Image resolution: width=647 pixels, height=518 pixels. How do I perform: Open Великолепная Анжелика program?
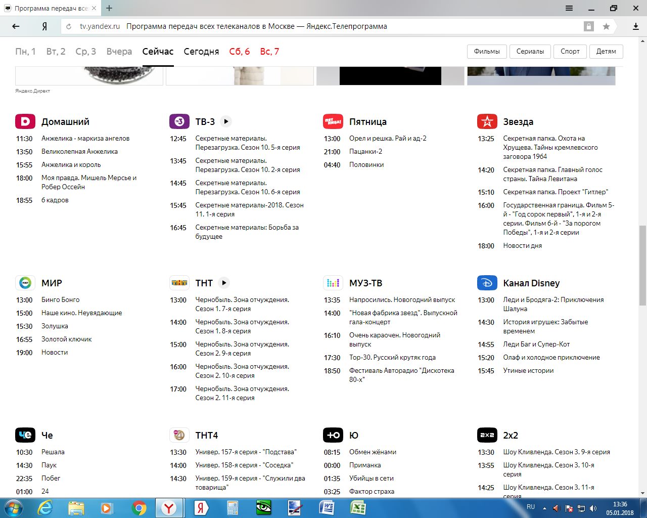pos(79,151)
